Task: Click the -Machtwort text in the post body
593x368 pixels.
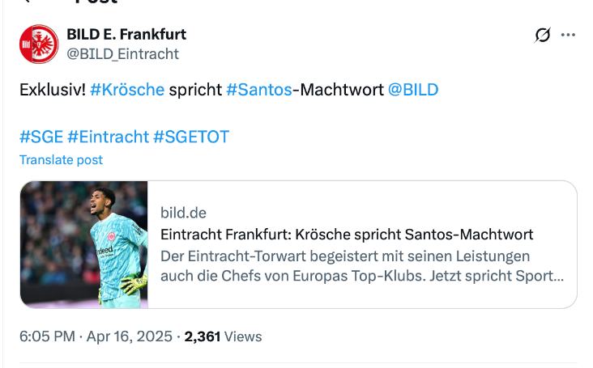Action: 338,90
